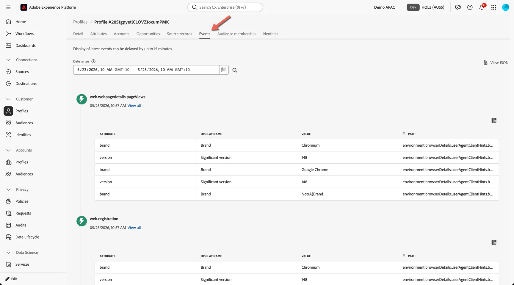Open column settings for pageViews table
Screen dimensions: 514x285
coord(494,120)
